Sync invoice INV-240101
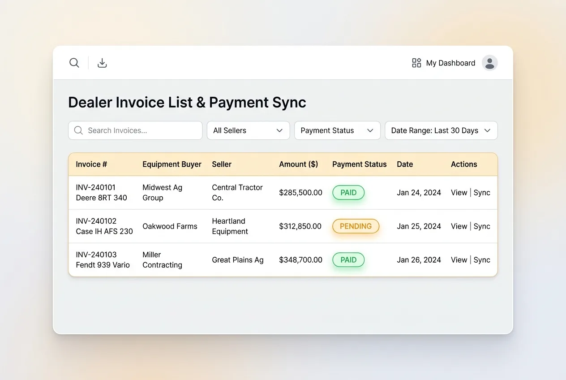566x380 pixels. coord(482,193)
